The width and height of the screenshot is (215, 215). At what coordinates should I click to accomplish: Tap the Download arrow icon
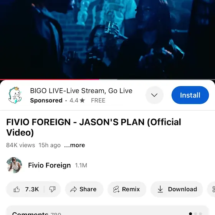click(x=160, y=189)
